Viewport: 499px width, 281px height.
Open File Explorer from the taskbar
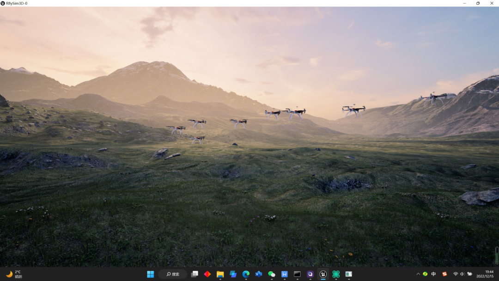tap(220, 274)
